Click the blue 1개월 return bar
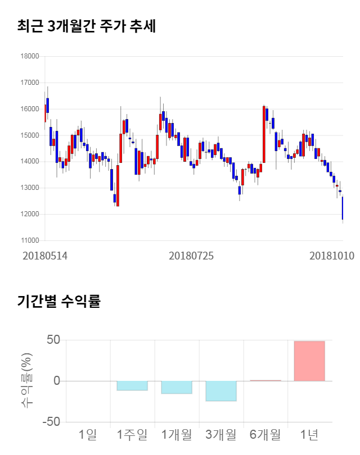This screenshot has height=455, width=360. [x=176, y=387]
